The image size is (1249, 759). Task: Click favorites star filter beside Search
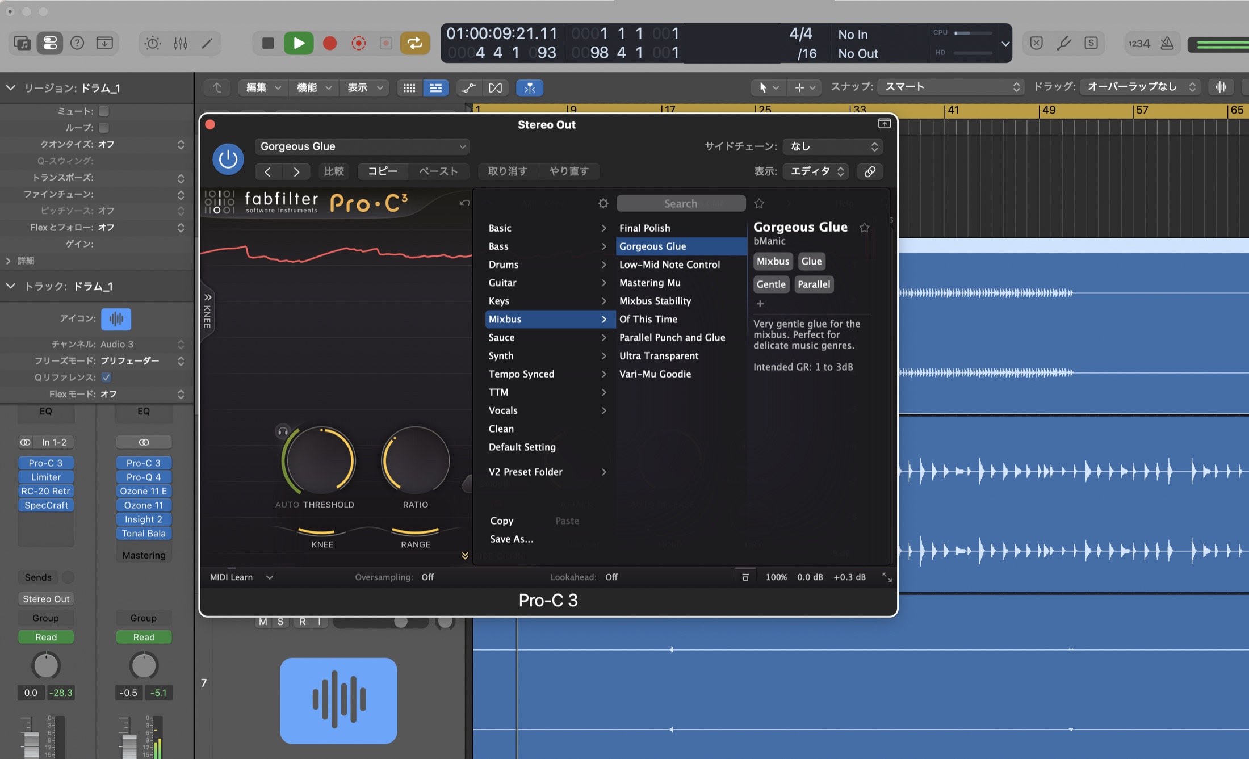[x=759, y=203]
